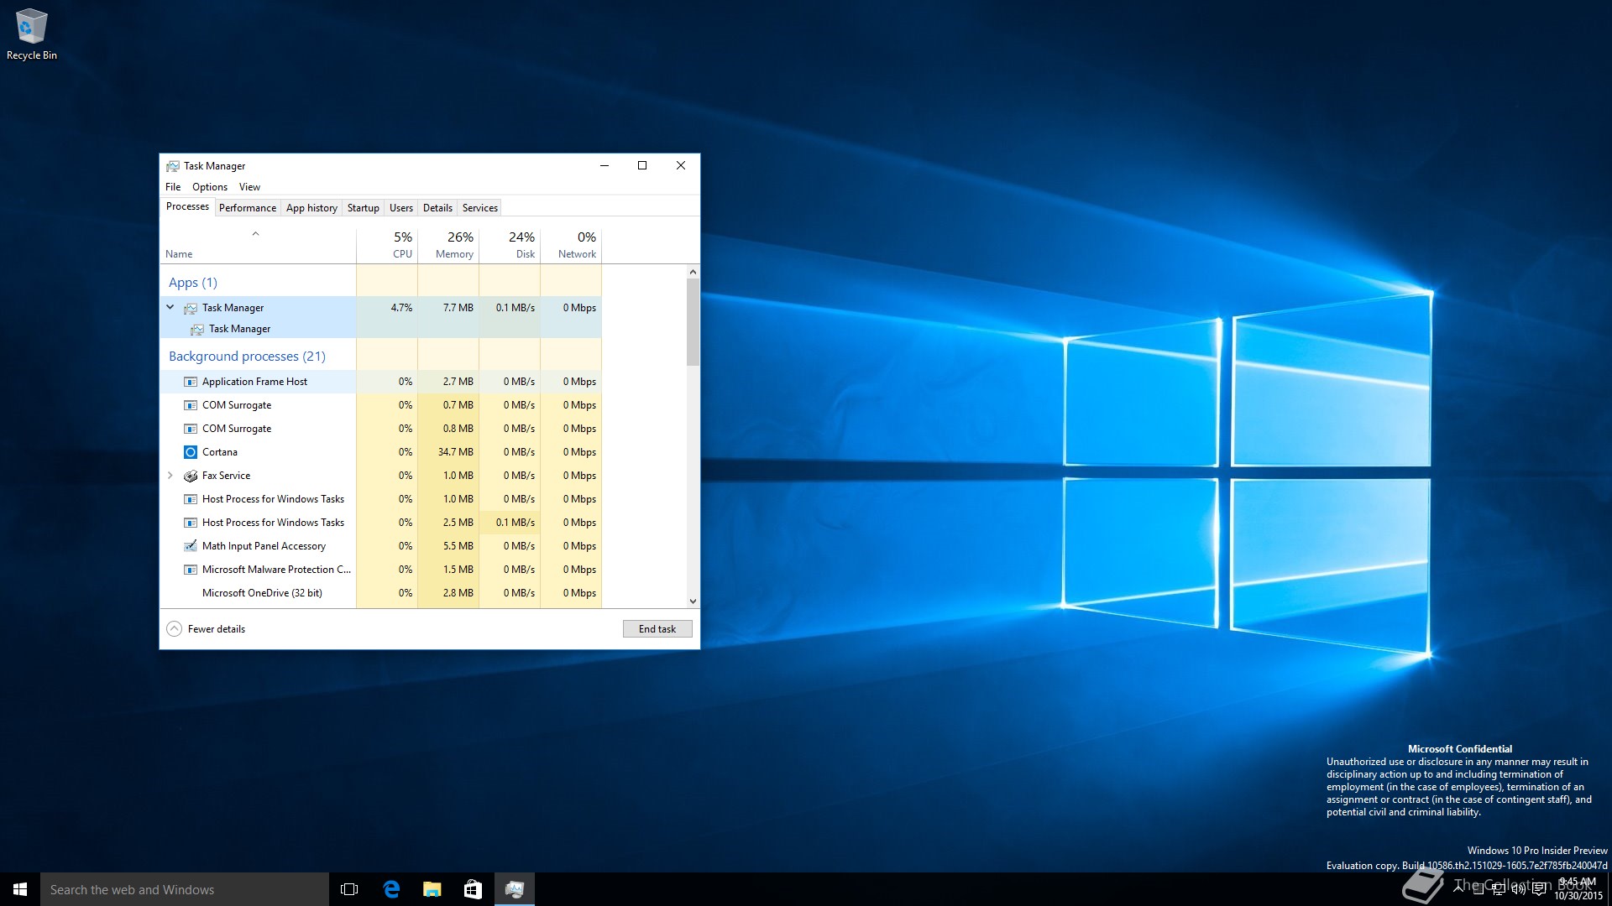This screenshot has height=906, width=1612.
Task: Sort by the Memory column header
Action: 448,245
